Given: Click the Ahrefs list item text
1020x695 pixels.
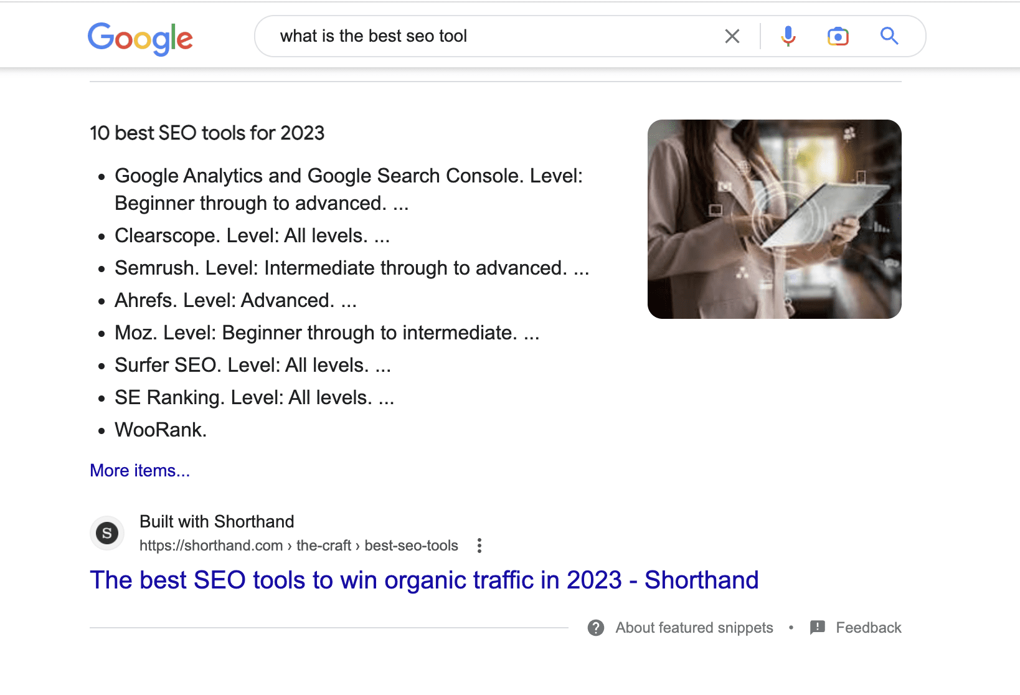Looking at the screenshot, I should click(x=235, y=301).
